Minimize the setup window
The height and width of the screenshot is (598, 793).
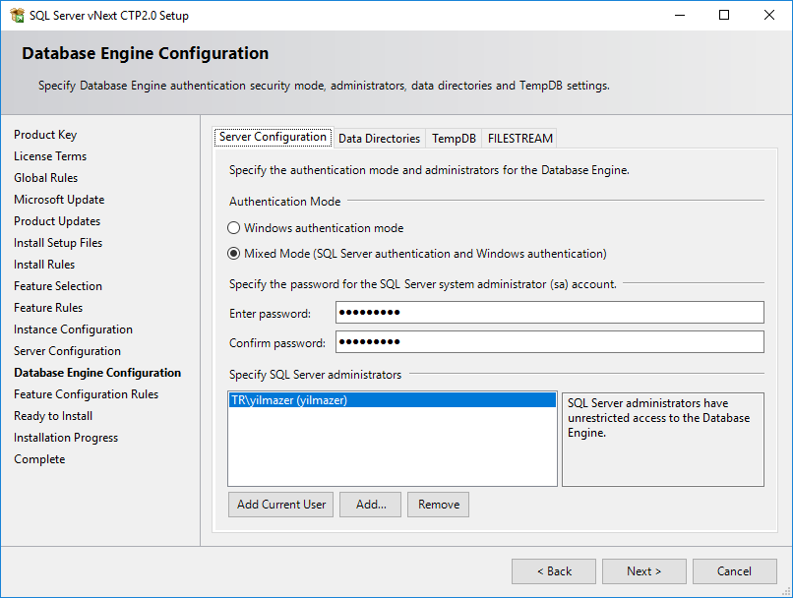tap(680, 15)
